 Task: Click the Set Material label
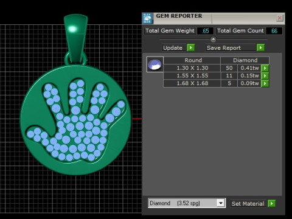tap(248, 204)
